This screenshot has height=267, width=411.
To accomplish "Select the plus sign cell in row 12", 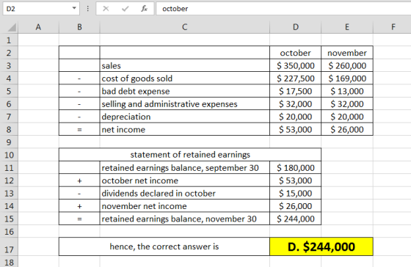I will 79,180.
